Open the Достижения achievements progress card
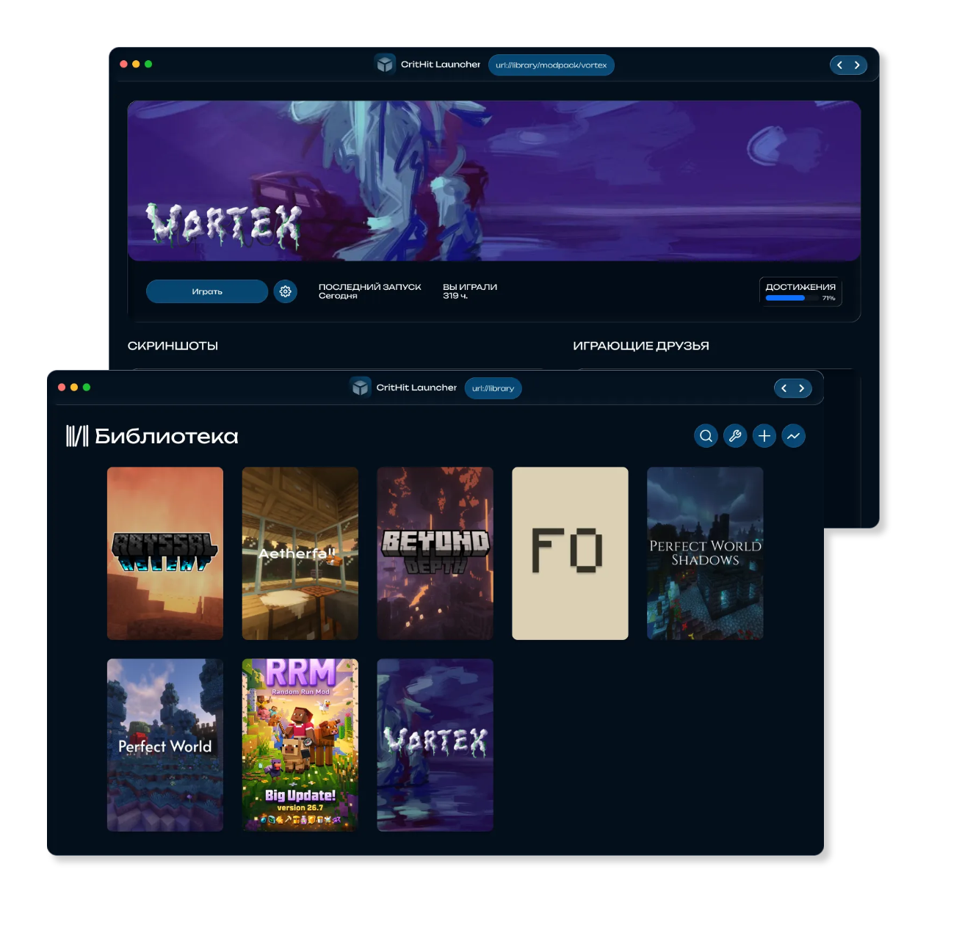The height and width of the screenshot is (938, 962). (x=800, y=291)
